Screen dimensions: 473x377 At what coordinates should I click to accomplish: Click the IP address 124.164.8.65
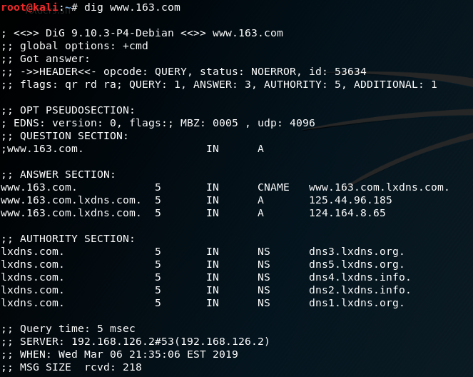tap(347, 213)
